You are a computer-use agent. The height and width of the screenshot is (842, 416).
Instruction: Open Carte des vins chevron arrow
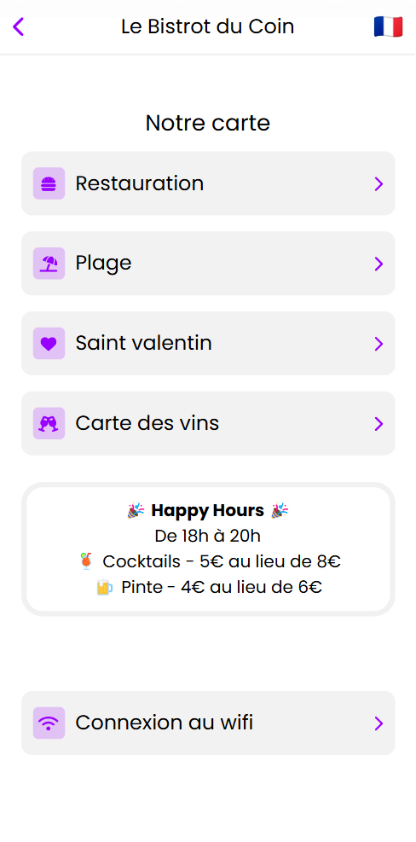pyautogui.click(x=379, y=424)
